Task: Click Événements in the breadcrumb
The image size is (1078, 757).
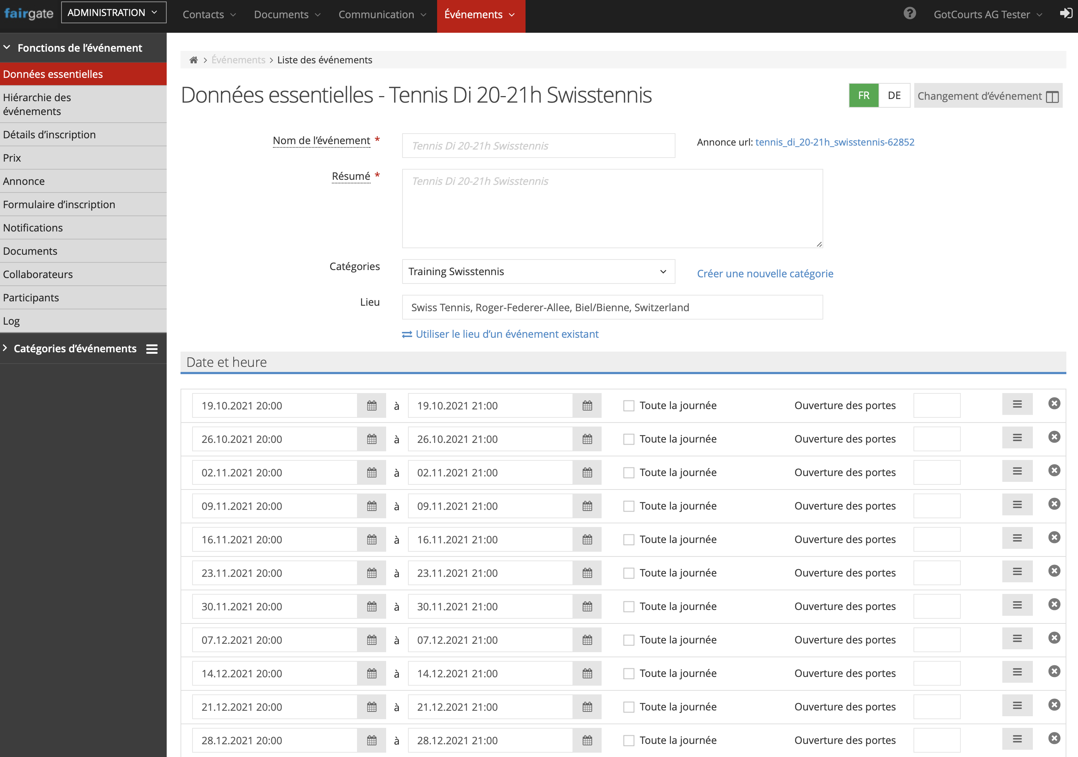Action: point(238,60)
